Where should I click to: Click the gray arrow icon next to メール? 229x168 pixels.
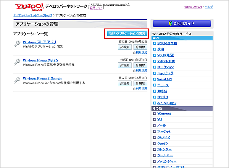155,126
